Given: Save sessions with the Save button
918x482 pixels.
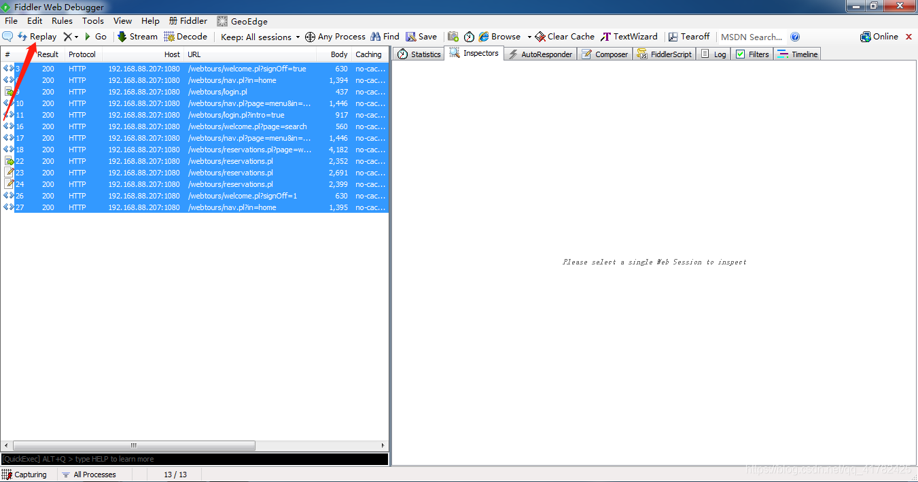Looking at the screenshot, I should tap(421, 37).
